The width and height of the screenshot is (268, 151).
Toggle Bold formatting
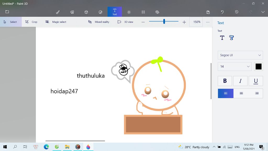tap(225, 81)
